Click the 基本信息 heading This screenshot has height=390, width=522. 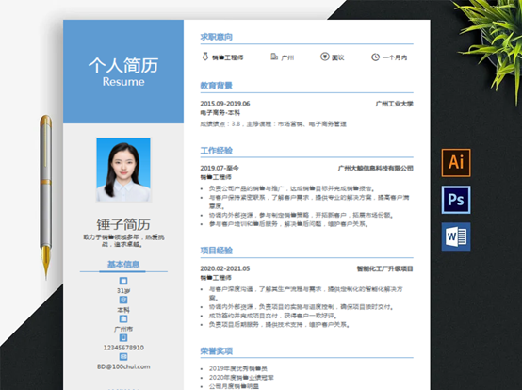pos(123,264)
